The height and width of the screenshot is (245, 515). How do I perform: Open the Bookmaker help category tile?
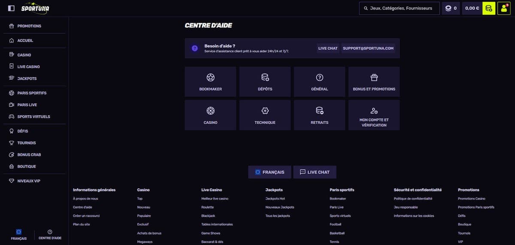tap(210, 81)
